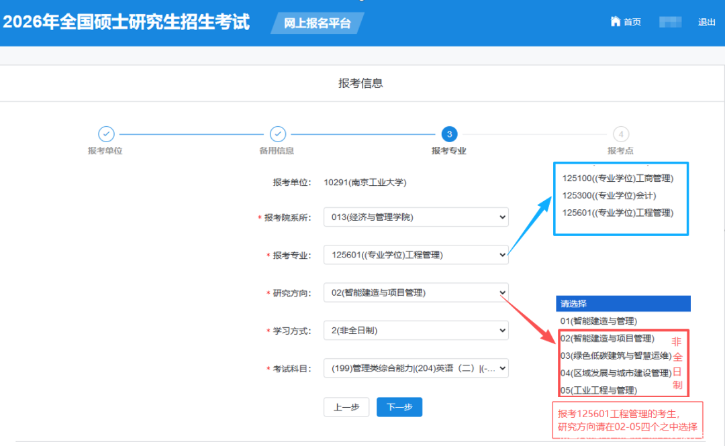The image size is (725, 446).
Task: Open the 报考院系所 dropdown showing 013(经济与管理学院)
Action: click(416, 217)
